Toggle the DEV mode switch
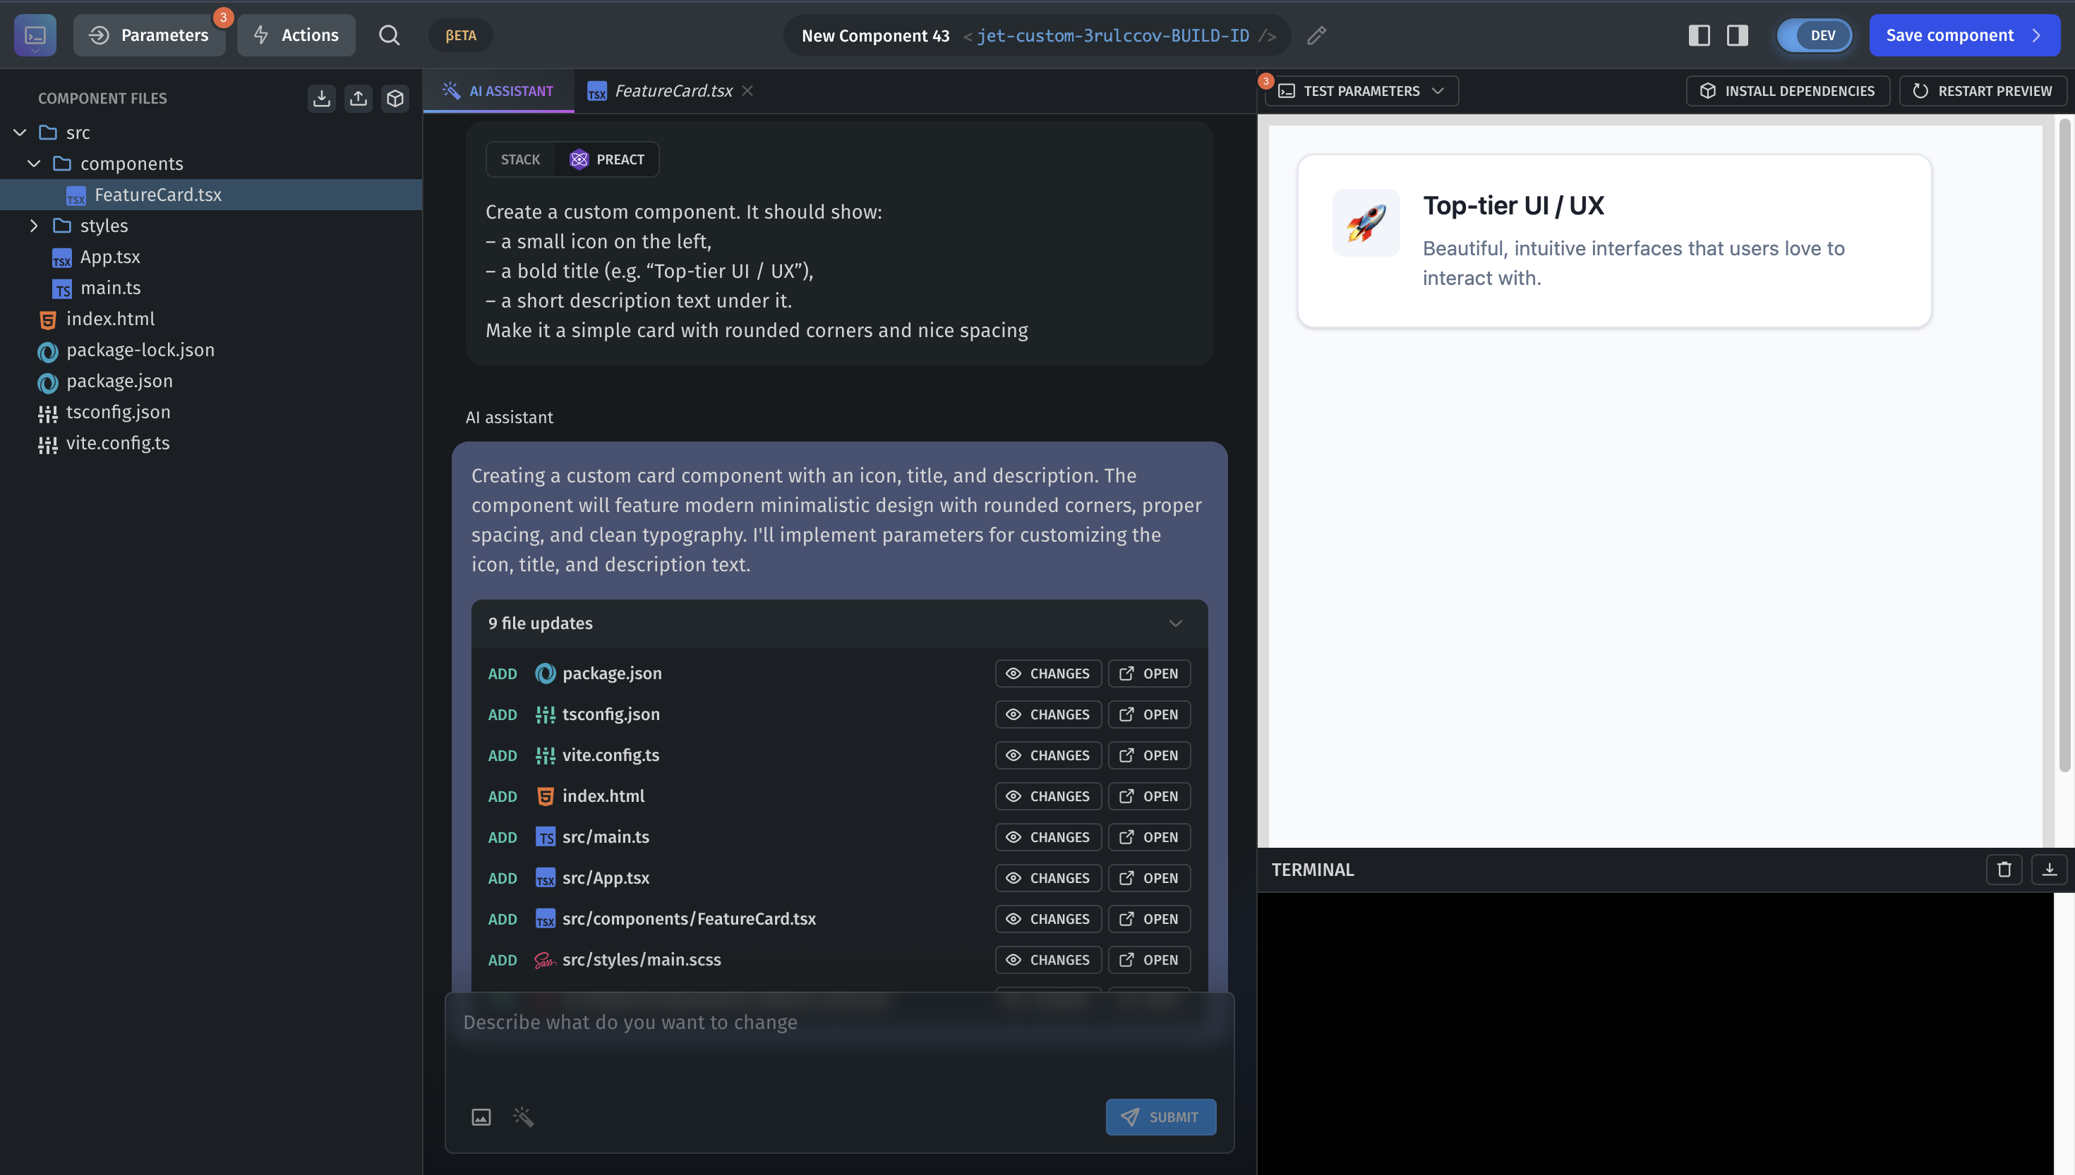2075x1175 pixels. coord(1814,35)
